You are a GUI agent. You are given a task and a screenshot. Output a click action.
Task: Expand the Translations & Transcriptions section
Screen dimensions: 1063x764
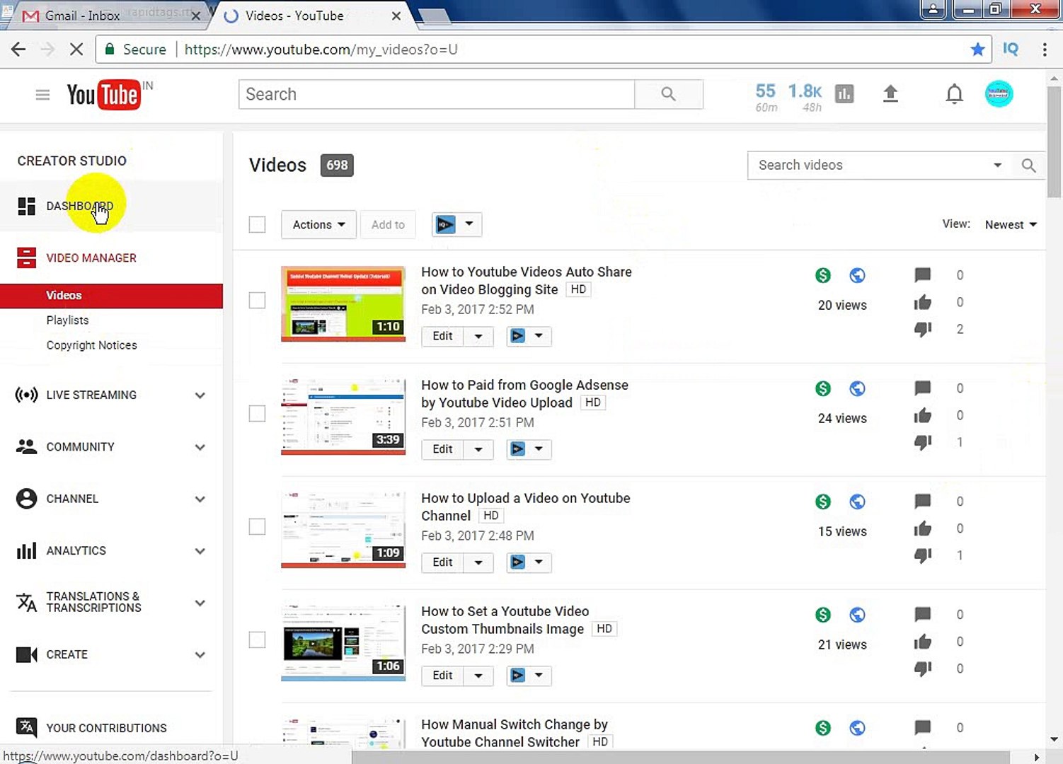[x=200, y=603]
